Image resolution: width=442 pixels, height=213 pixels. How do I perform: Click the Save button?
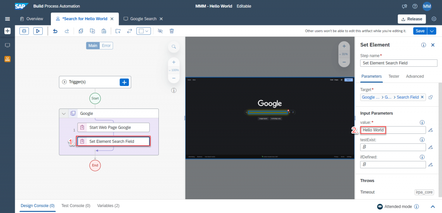tap(420, 31)
